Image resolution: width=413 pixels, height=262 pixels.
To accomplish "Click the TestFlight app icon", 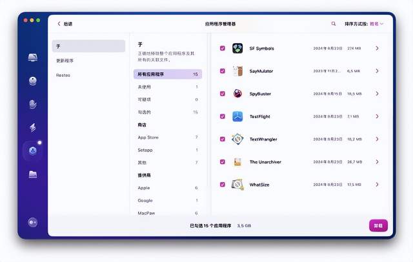I will (x=237, y=116).
